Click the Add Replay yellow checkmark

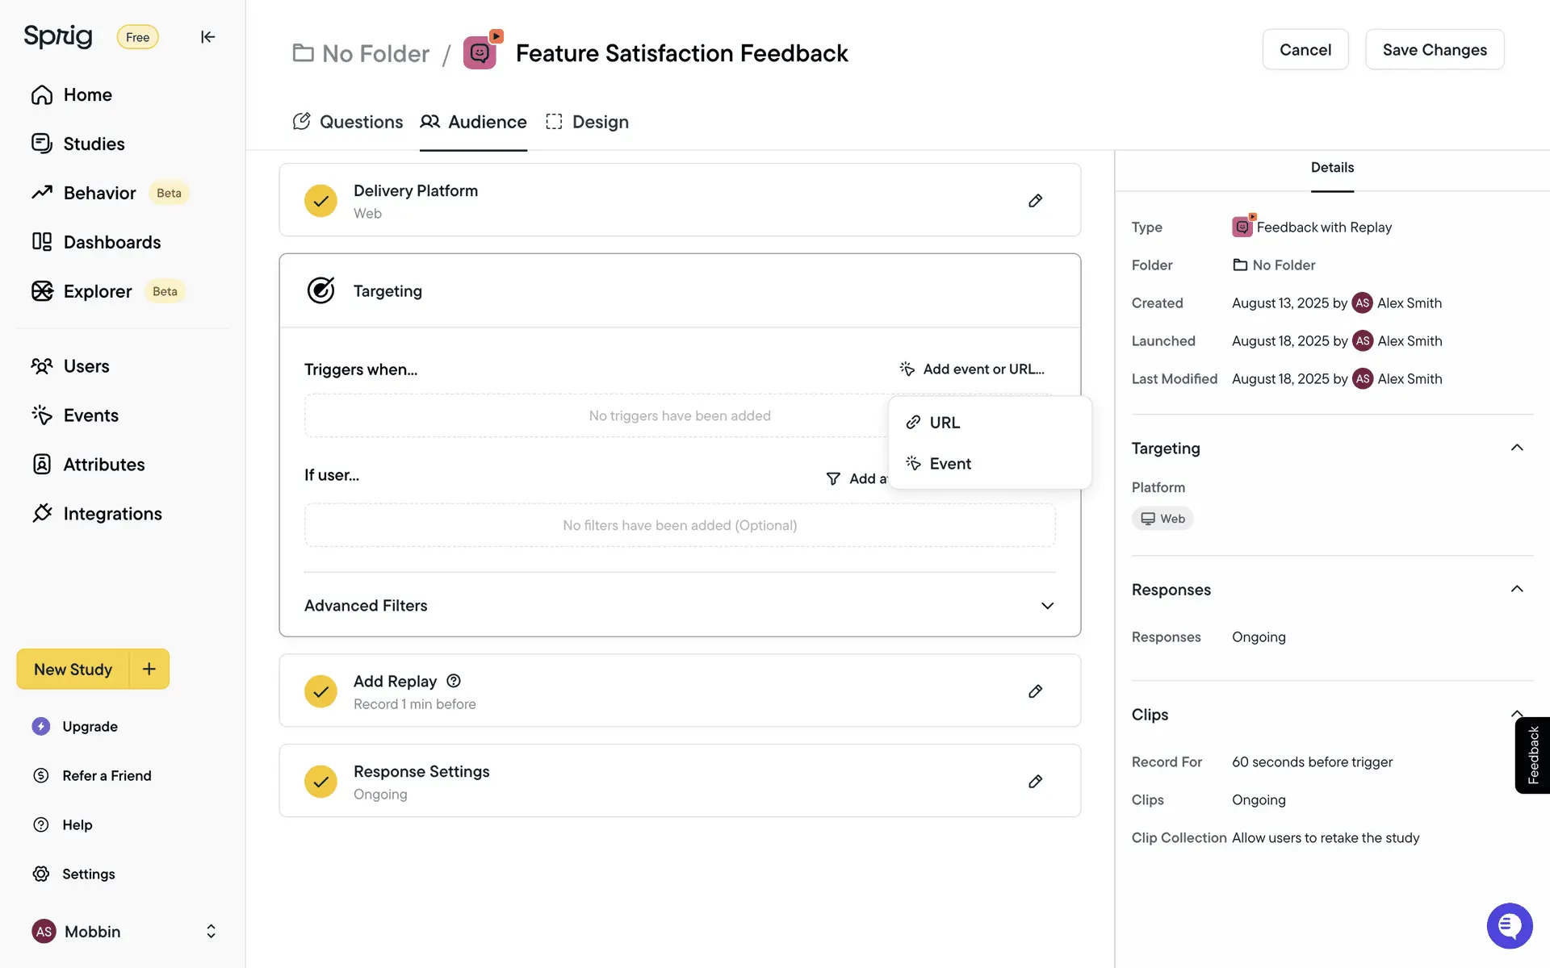pyautogui.click(x=320, y=691)
